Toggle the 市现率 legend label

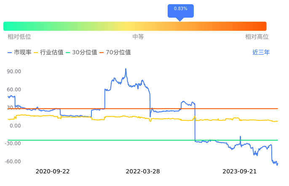click(23, 53)
